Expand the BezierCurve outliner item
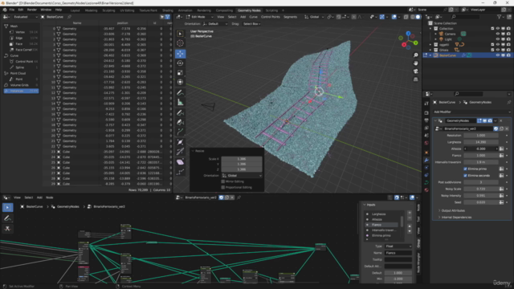 (x=430, y=55)
